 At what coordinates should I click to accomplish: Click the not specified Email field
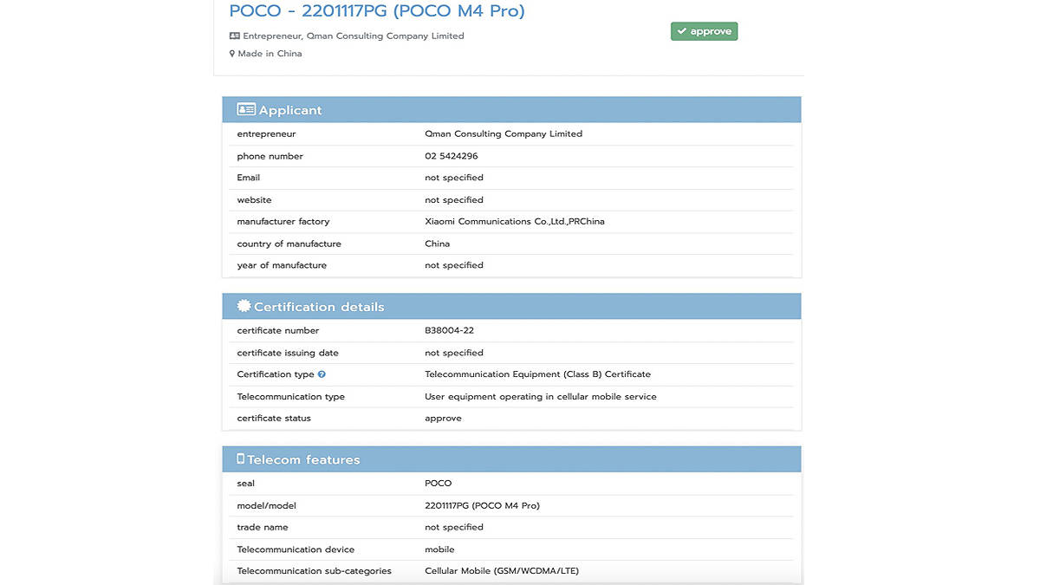454,177
